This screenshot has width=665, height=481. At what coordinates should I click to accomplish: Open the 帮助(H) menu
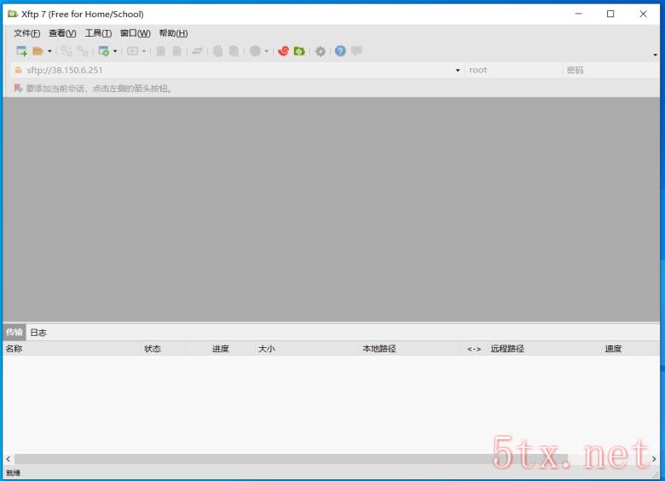pyautogui.click(x=173, y=33)
